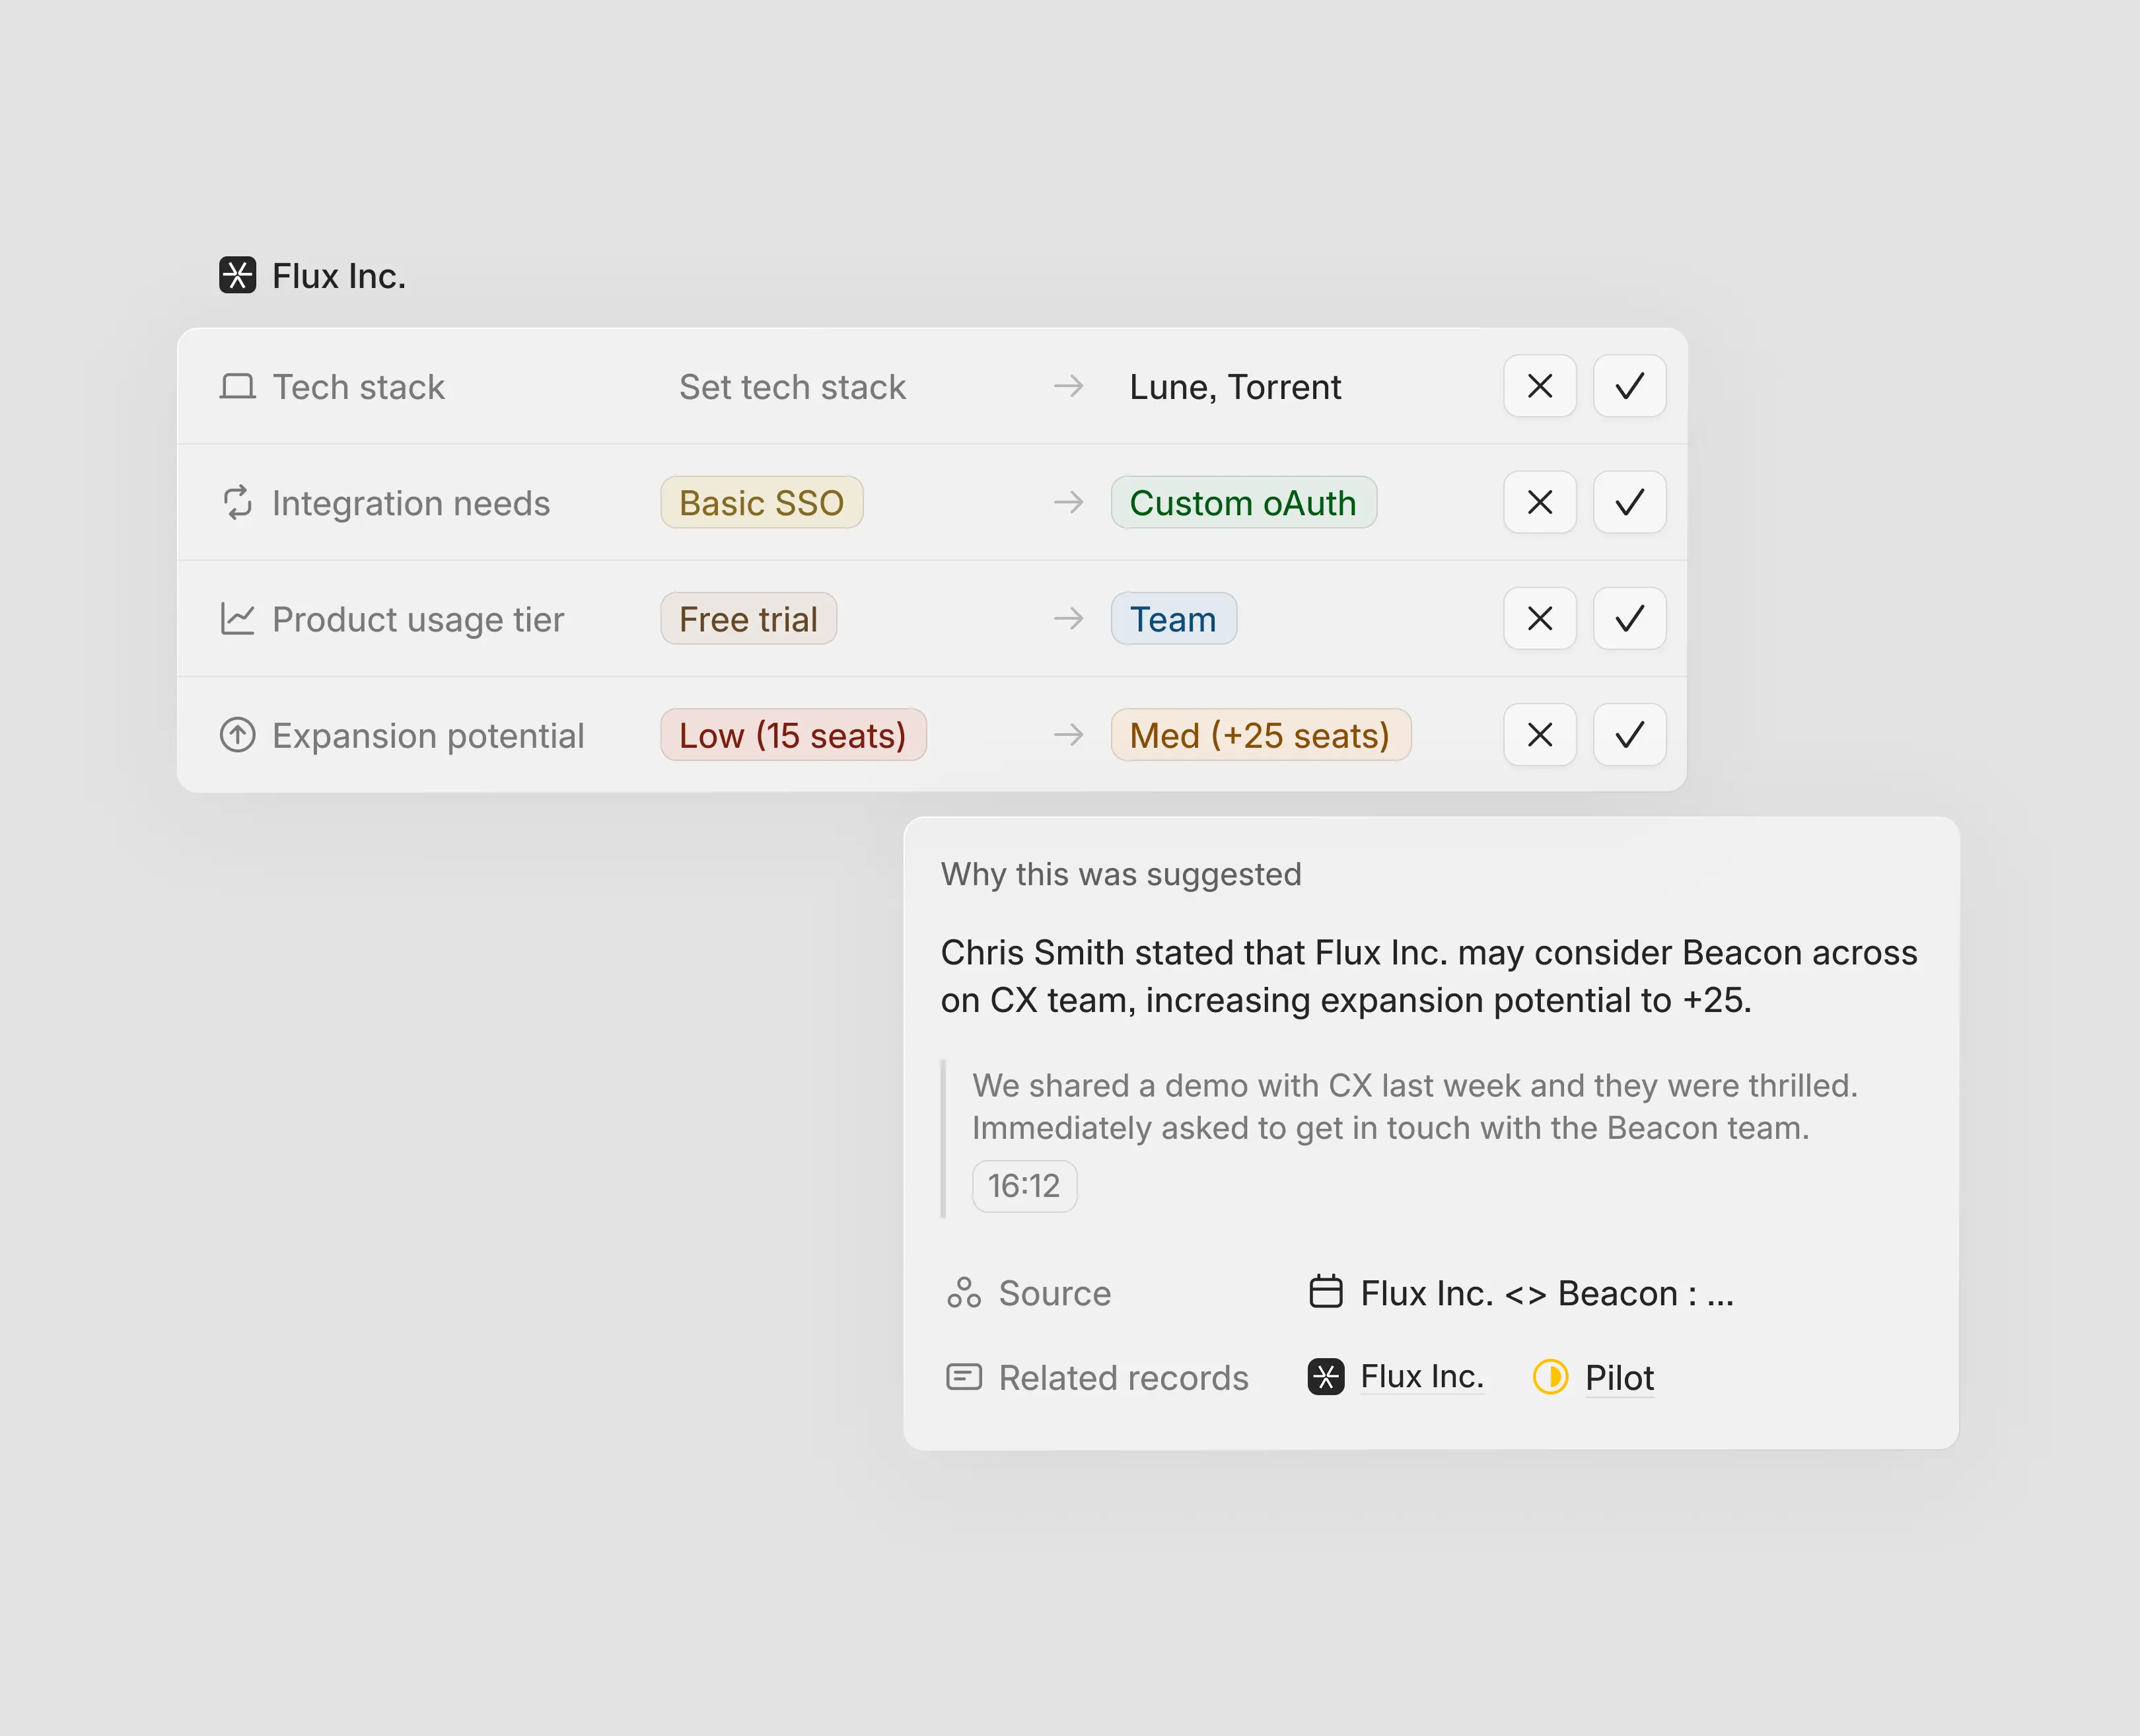The width and height of the screenshot is (2140, 1736).
Task: Reject the Product usage tier suggestion
Action: point(1540,619)
